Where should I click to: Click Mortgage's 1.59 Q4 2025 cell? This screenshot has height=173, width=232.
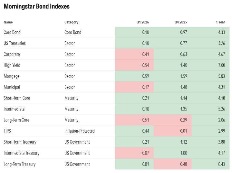183,76
